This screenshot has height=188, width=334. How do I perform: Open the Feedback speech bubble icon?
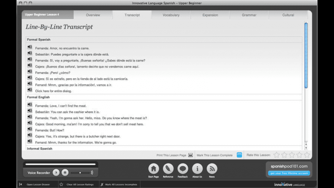pos(183,169)
